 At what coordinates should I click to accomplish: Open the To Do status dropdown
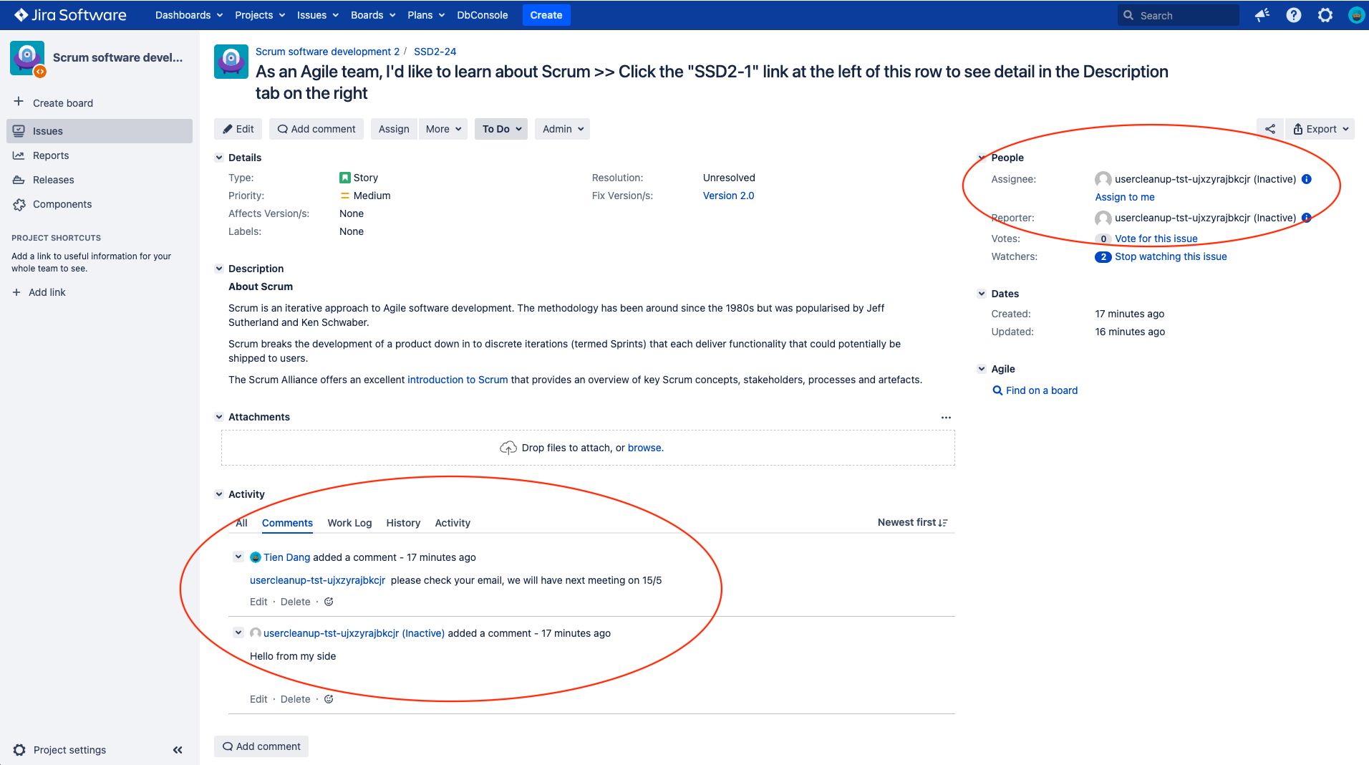500,129
